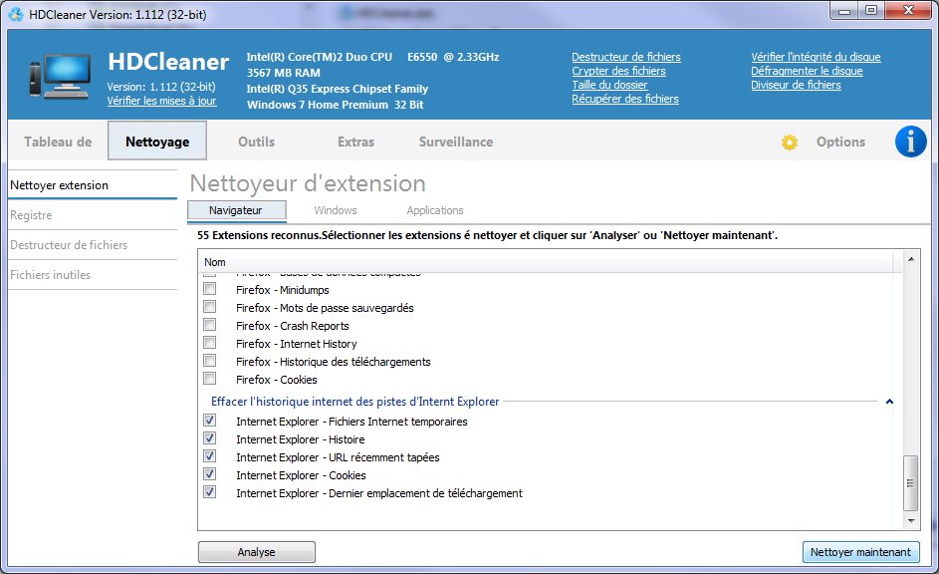Enable Firefox - Historique des téléchargements
This screenshot has height=574, width=939.
pyautogui.click(x=209, y=361)
